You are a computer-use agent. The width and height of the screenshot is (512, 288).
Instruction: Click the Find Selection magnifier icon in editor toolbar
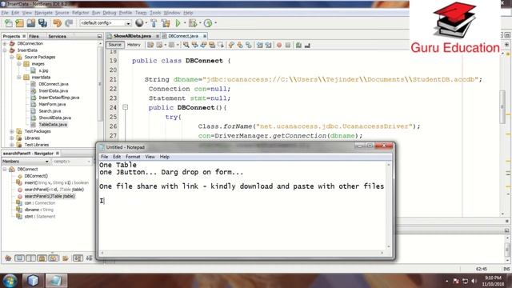tap(186, 45)
